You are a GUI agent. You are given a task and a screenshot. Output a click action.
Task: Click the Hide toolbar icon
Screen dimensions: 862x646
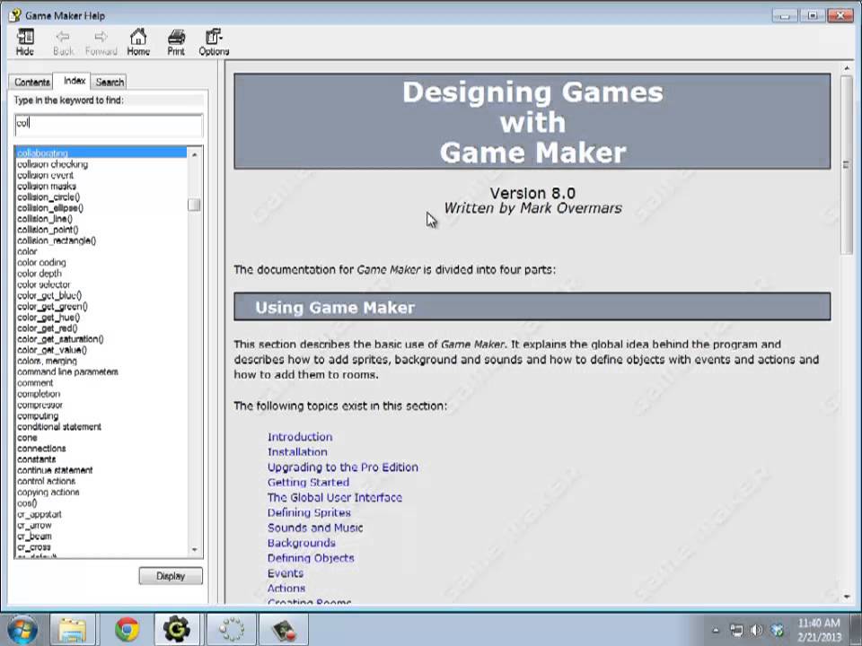25,42
